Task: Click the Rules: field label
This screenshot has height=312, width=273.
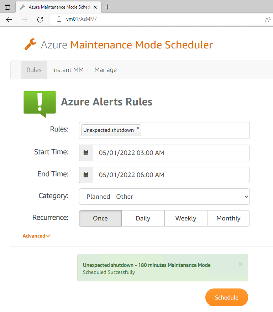Action: (59, 129)
